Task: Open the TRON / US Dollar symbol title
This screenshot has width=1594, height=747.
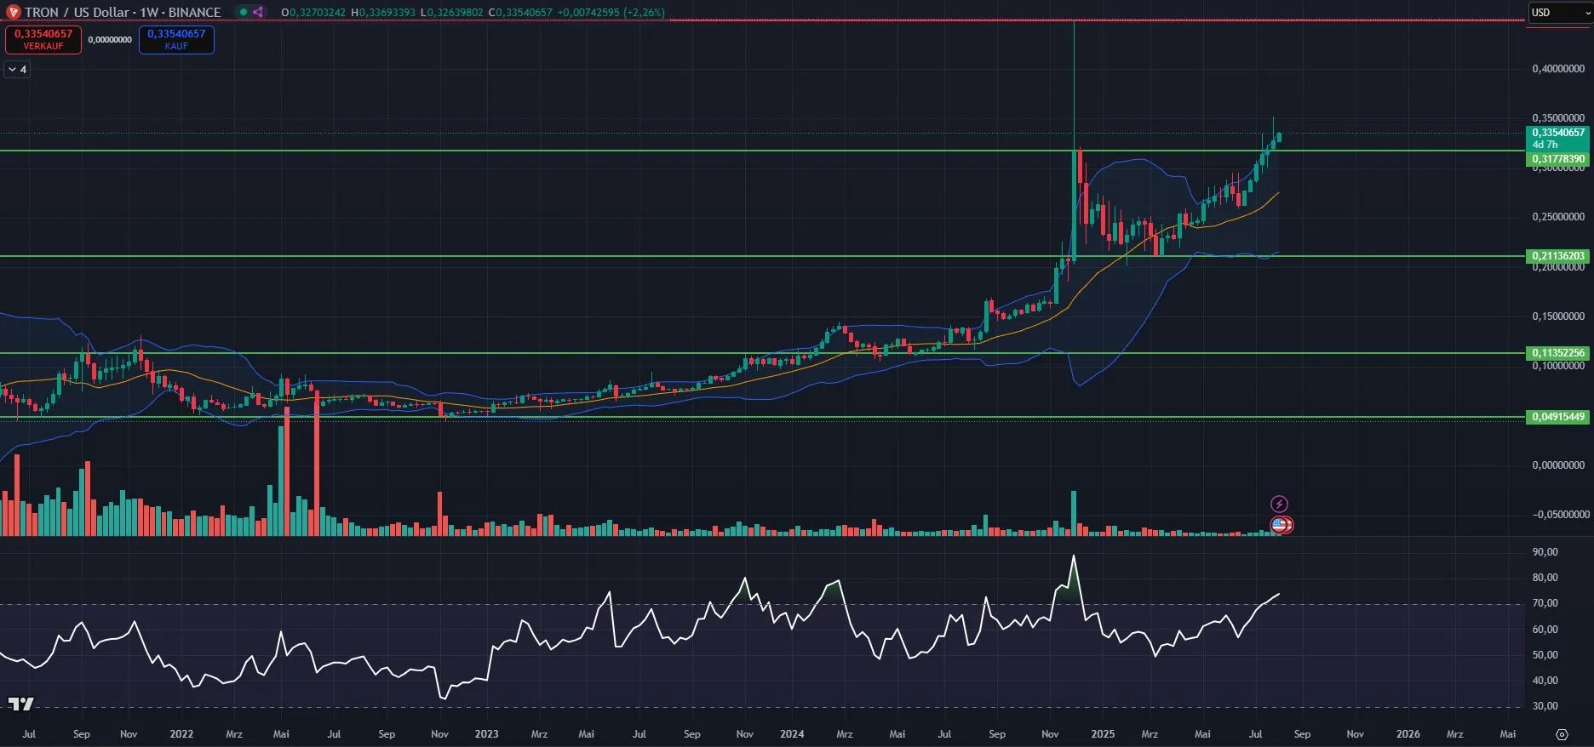Action: tap(123, 13)
